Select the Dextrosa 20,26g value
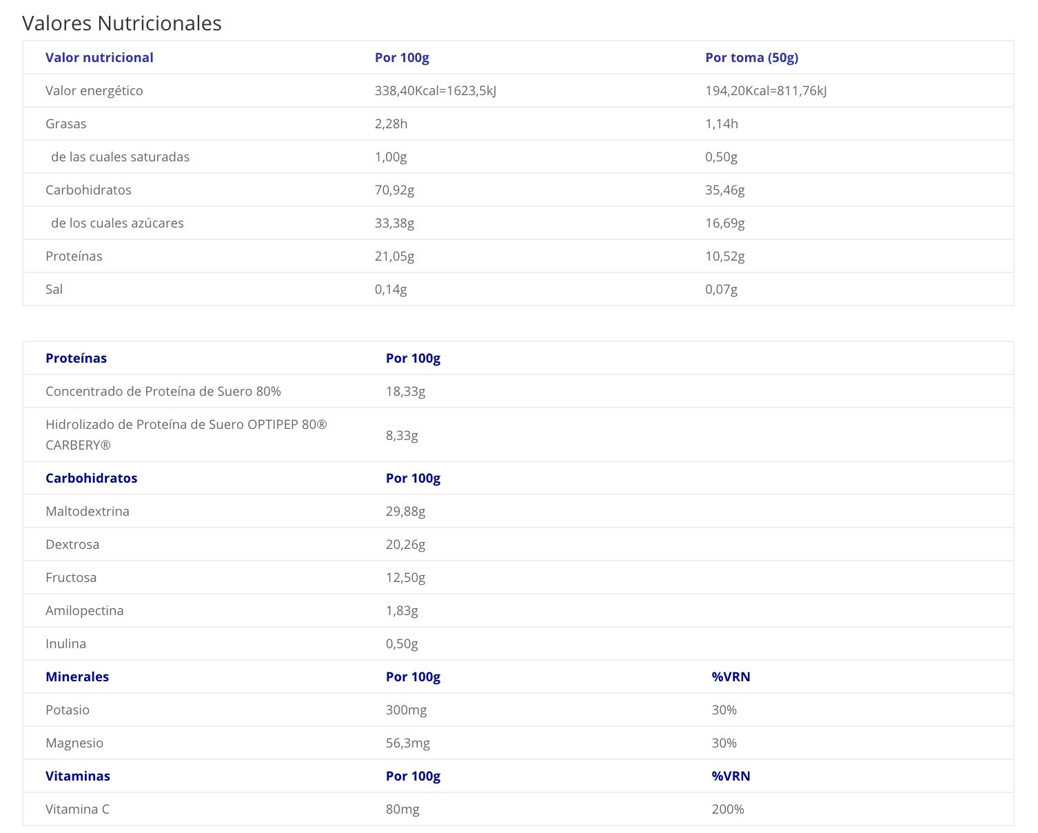Image resolution: width=1038 pixels, height=833 pixels. point(405,544)
